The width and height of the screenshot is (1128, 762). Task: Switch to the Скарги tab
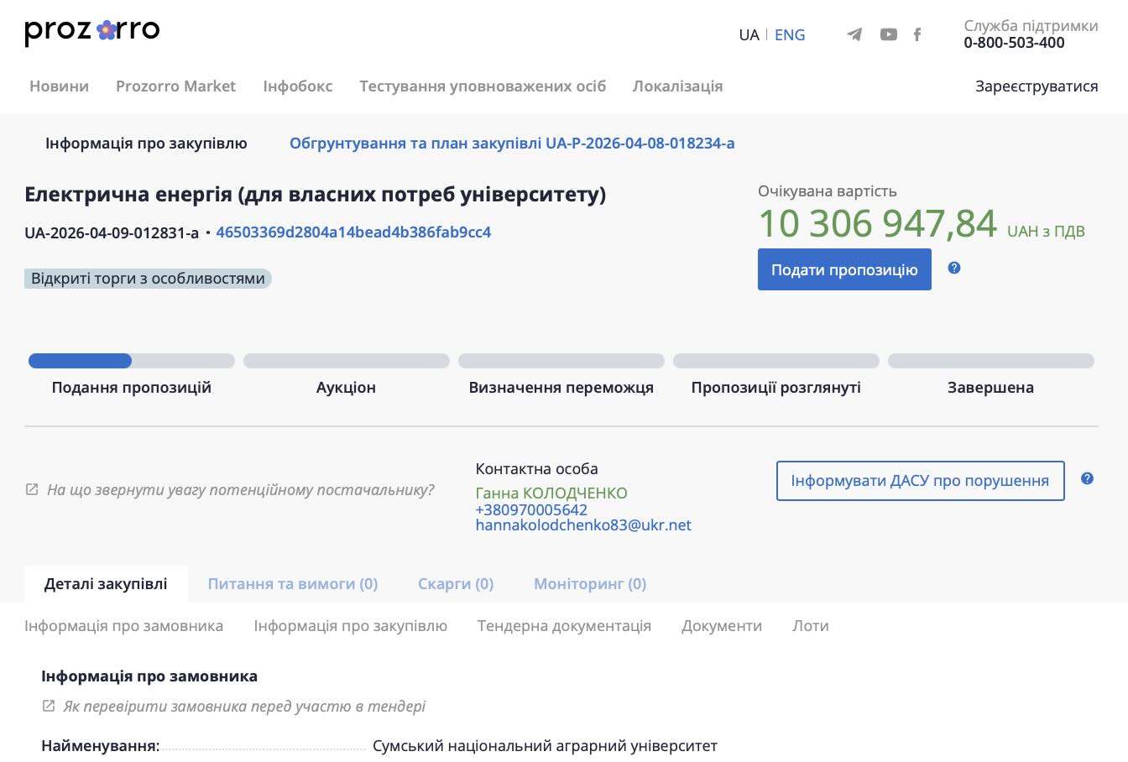456,584
